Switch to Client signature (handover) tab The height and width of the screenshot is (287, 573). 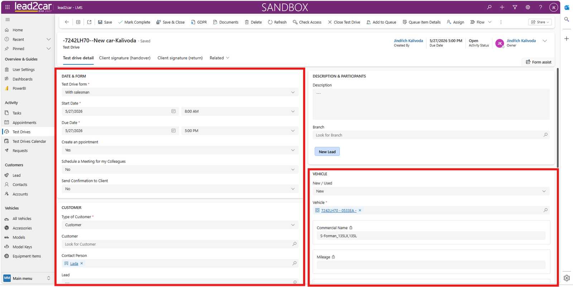(125, 58)
